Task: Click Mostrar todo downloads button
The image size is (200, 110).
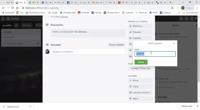Action: click(x=187, y=106)
